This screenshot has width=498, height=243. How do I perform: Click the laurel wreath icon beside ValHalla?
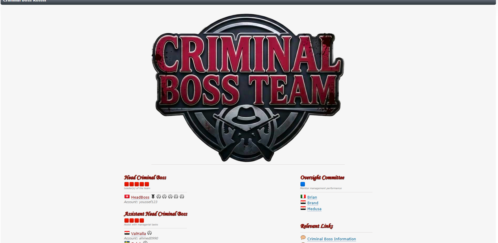click(149, 233)
